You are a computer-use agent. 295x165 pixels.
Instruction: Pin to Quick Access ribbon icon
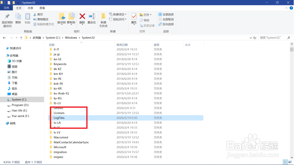pos(7,20)
